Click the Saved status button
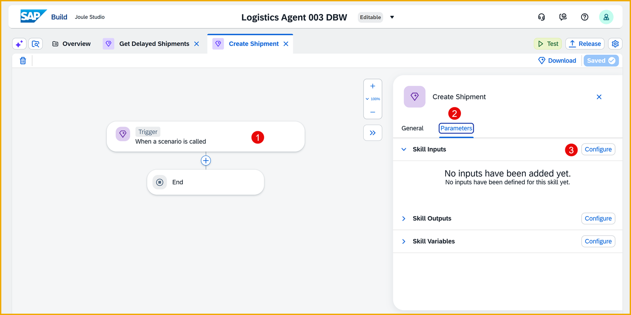Image resolution: width=631 pixels, height=315 pixels. tap(601, 61)
